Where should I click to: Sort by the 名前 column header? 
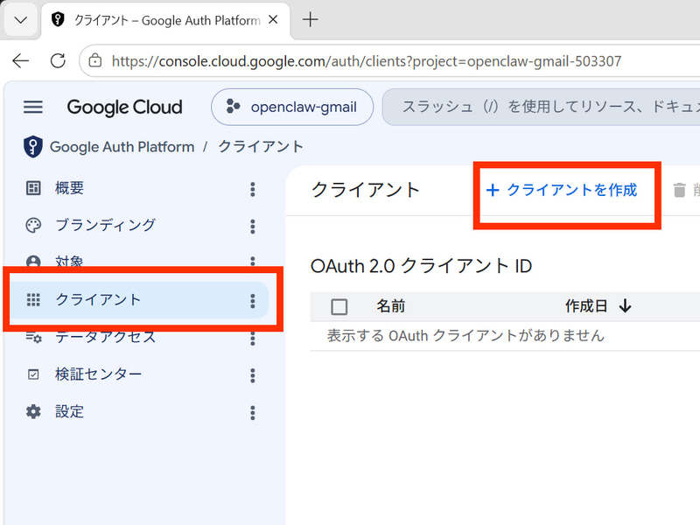tap(390, 306)
